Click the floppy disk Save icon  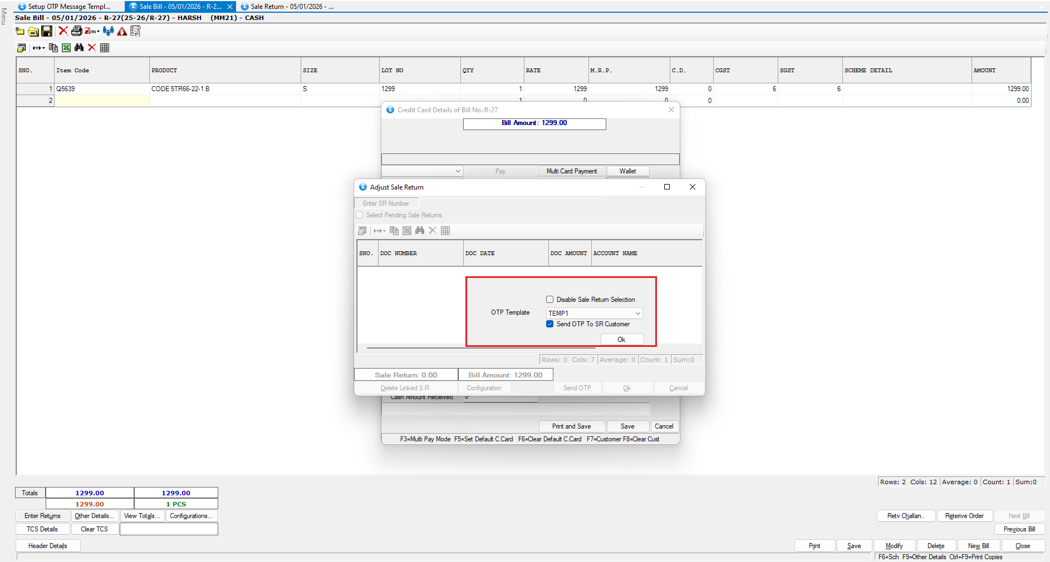coord(47,31)
